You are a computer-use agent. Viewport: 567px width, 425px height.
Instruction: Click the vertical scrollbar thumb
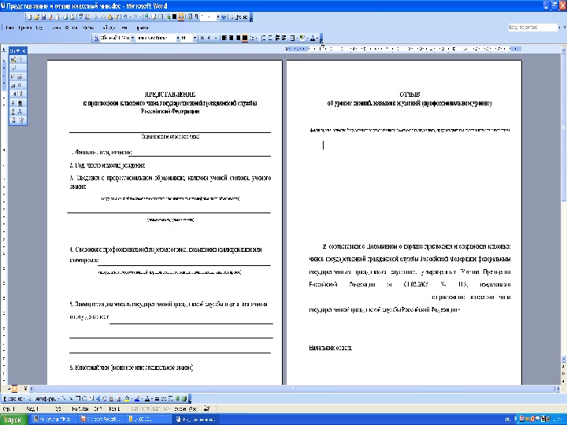[564, 127]
